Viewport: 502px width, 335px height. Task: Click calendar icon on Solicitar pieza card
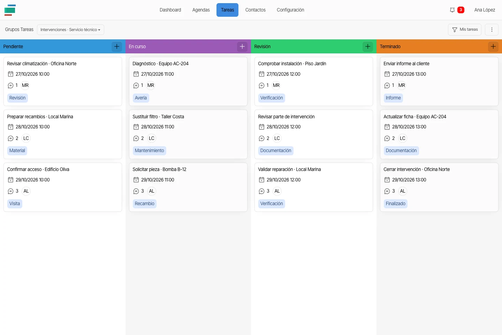136,180
